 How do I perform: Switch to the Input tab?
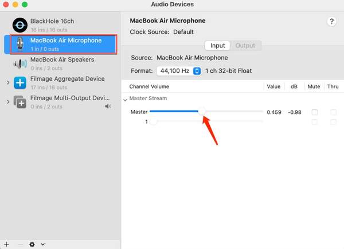pos(218,45)
